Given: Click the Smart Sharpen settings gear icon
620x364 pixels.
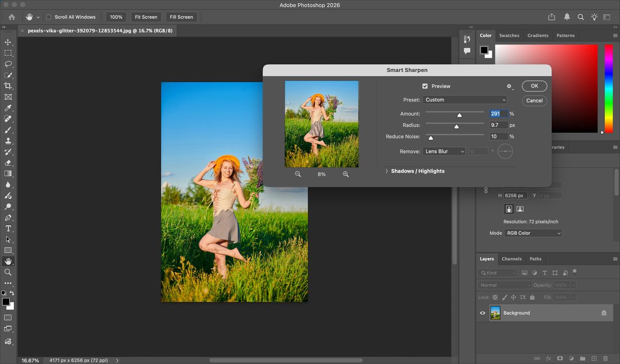Looking at the screenshot, I should (x=509, y=87).
